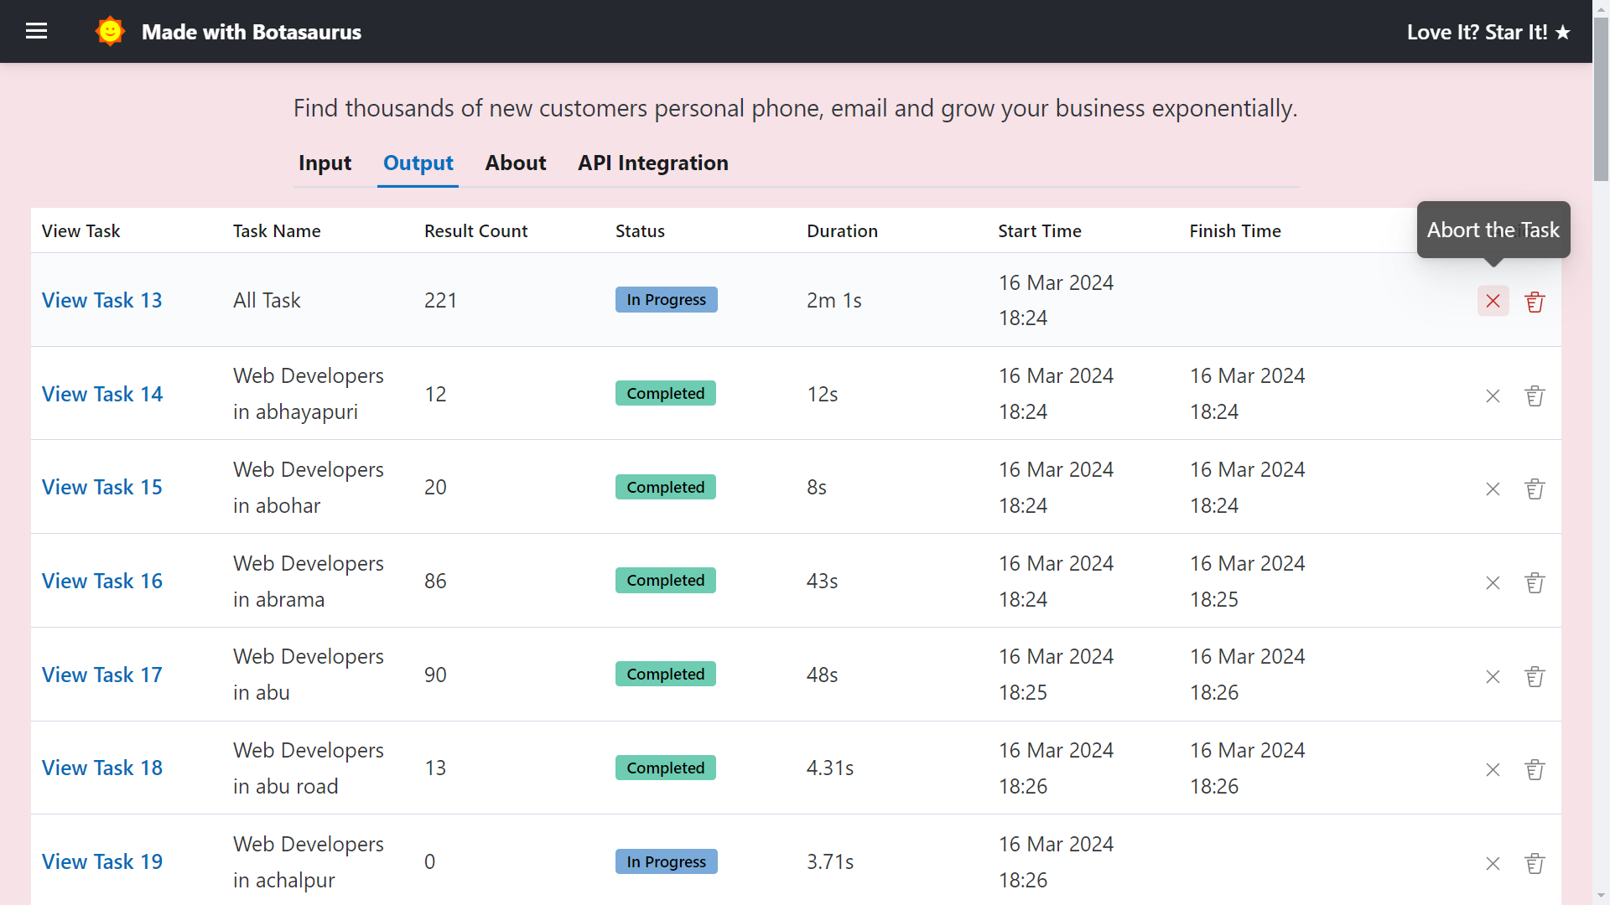The width and height of the screenshot is (1610, 905).
Task: Open View Task 16 link
Action: coord(101,581)
